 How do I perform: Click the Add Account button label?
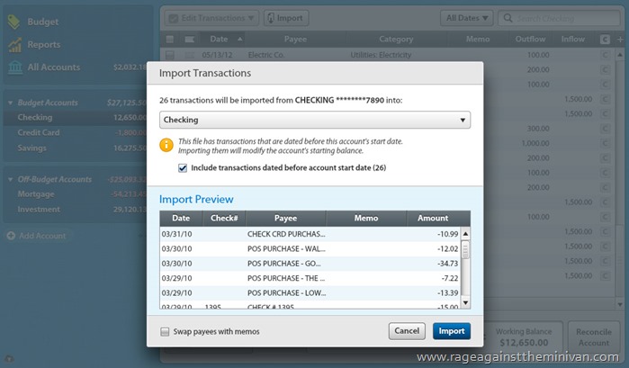[x=42, y=236]
